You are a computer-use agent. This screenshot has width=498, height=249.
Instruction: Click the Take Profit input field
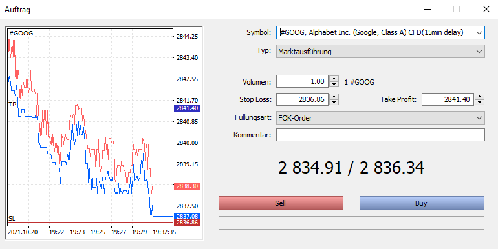[x=448, y=99]
